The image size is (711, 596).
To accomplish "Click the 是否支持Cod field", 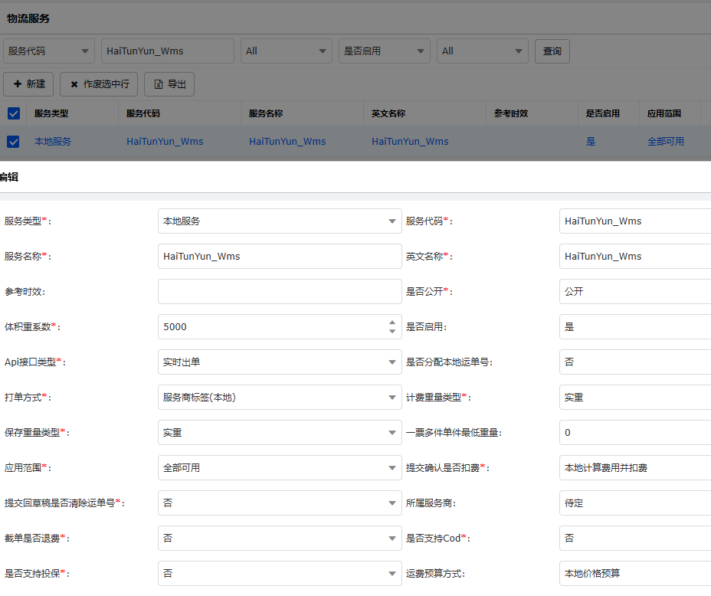I will (x=635, y=539).
